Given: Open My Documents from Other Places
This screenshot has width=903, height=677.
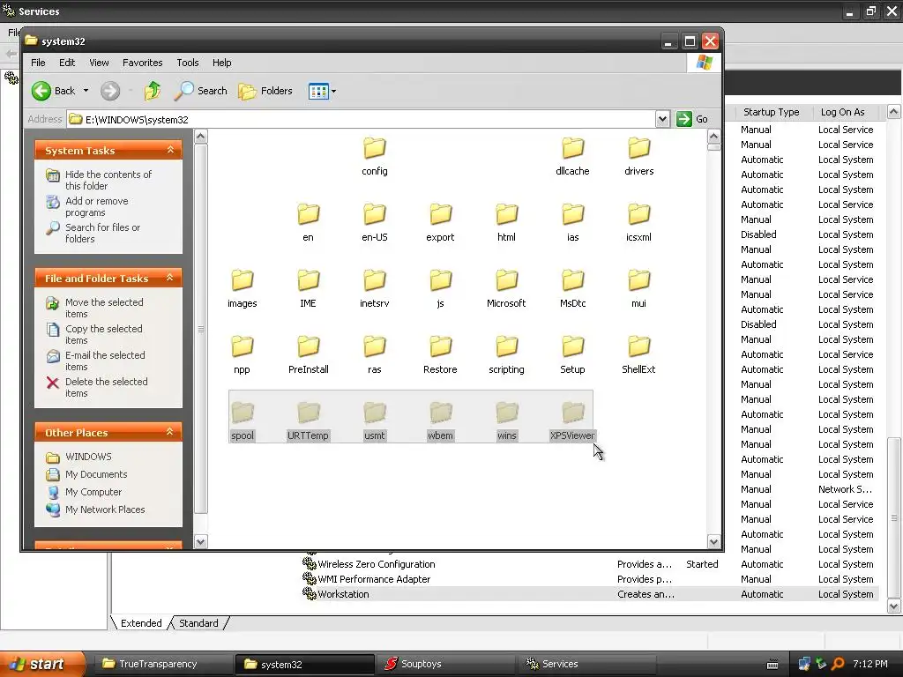Looking at the screenshot, I should tap(96, 474).
